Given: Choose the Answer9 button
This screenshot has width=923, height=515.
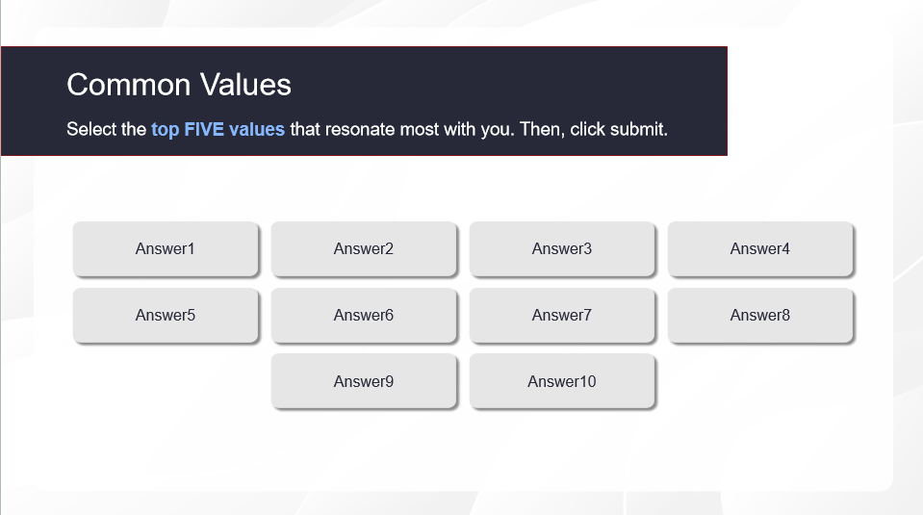Looking at the screenshot, I should pos(364,381).
